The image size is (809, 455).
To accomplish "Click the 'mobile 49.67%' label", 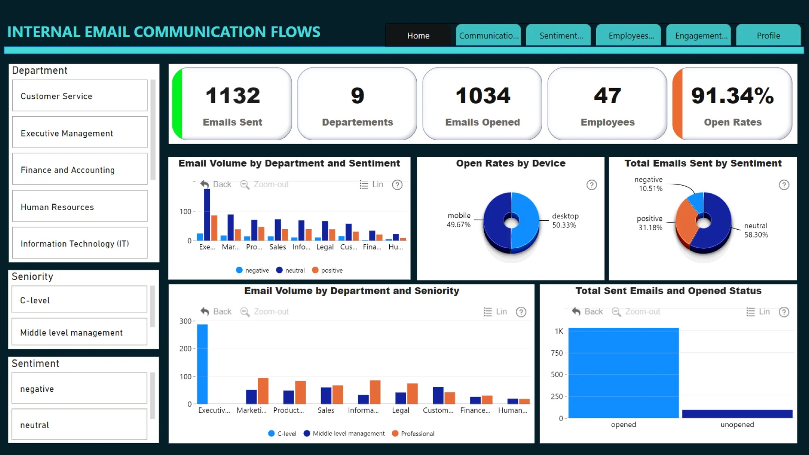I will tap(458, 220).
